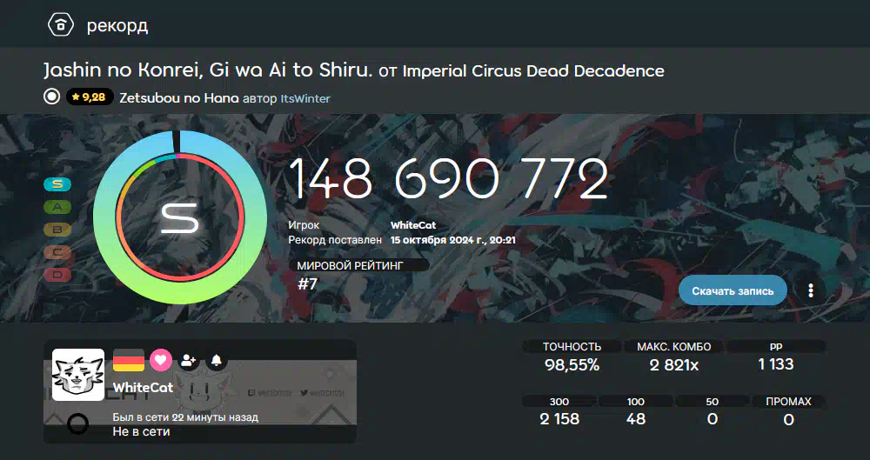Viewport: 870px width, 460px height.
Task: Open the Imperial Circus Dead Decadence artist link
Action: 532,71
